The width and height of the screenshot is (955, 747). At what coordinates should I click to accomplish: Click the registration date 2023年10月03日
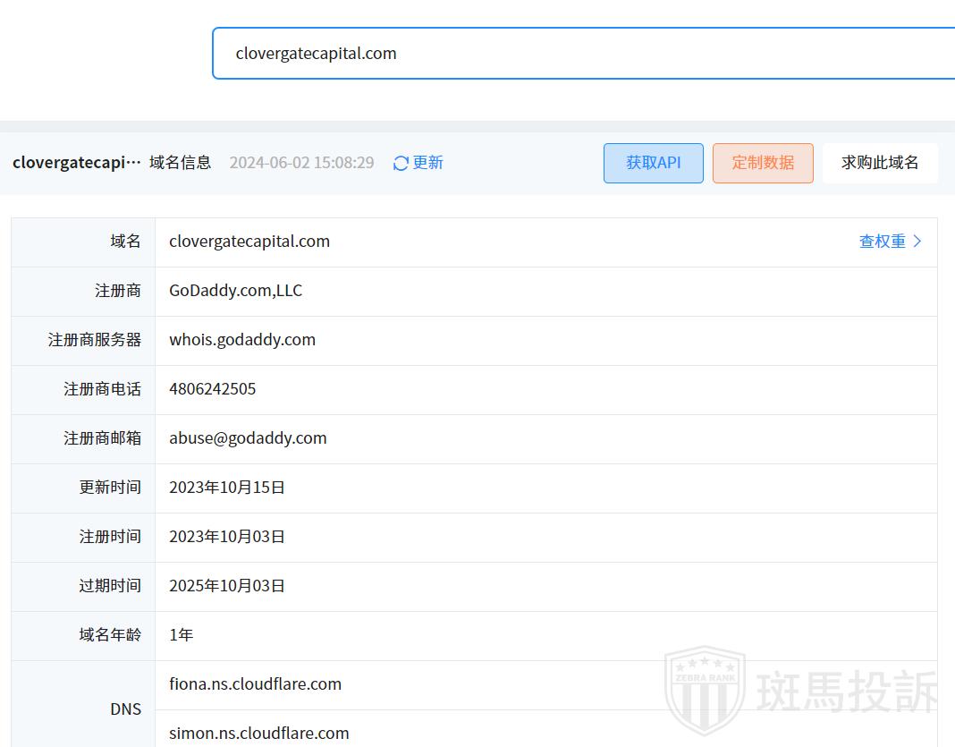(x=227, y=537)
